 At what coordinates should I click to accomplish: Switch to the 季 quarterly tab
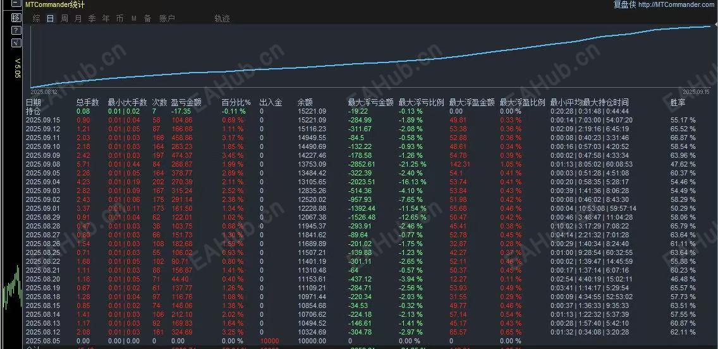pyautogui.click(x=92, y=18)
